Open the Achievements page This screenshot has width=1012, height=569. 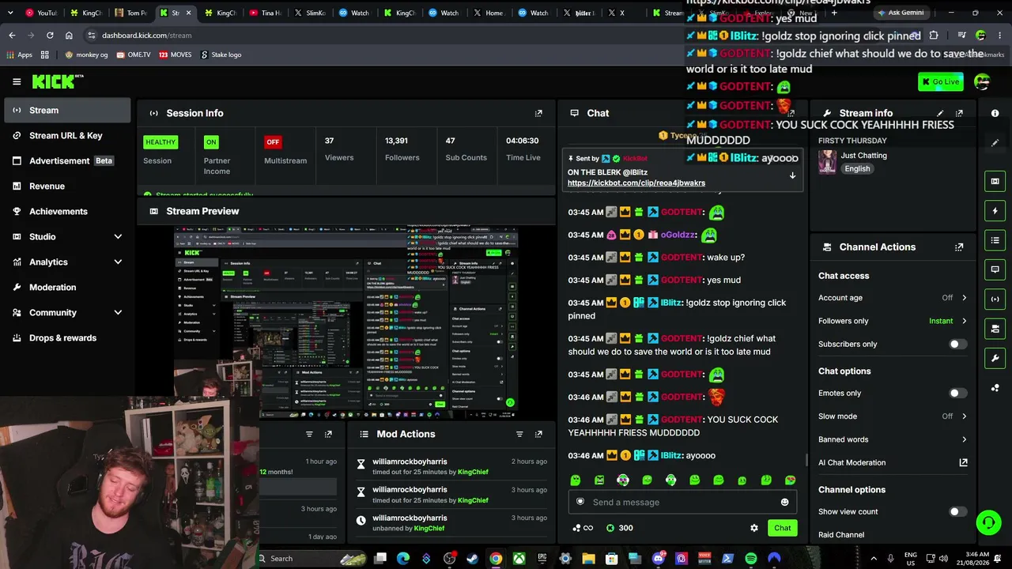tap(67, 211)
